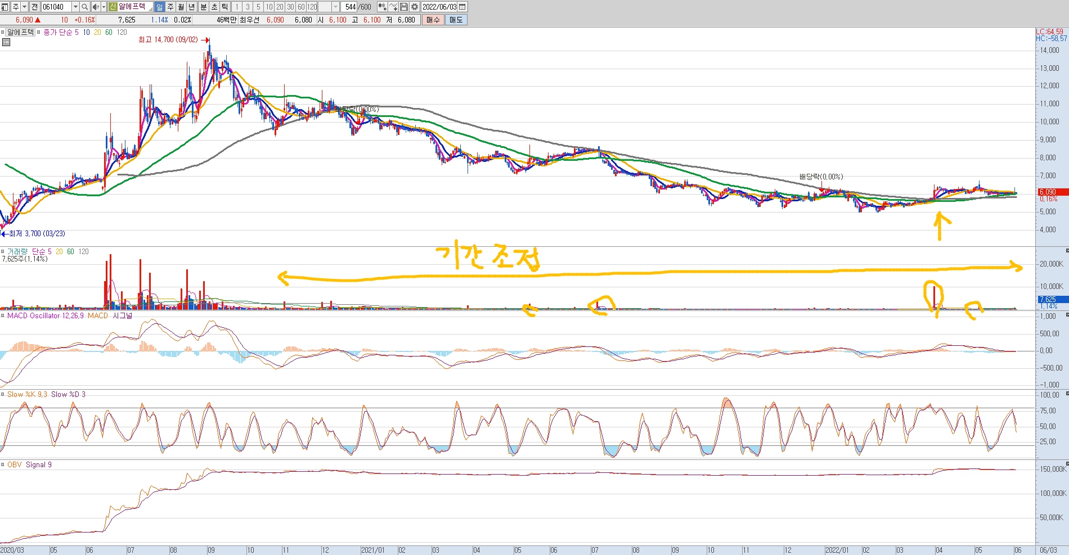Click the Signal 9 legend in OBV panel
Screen dimensions: 1069x555
pos(38,464)
